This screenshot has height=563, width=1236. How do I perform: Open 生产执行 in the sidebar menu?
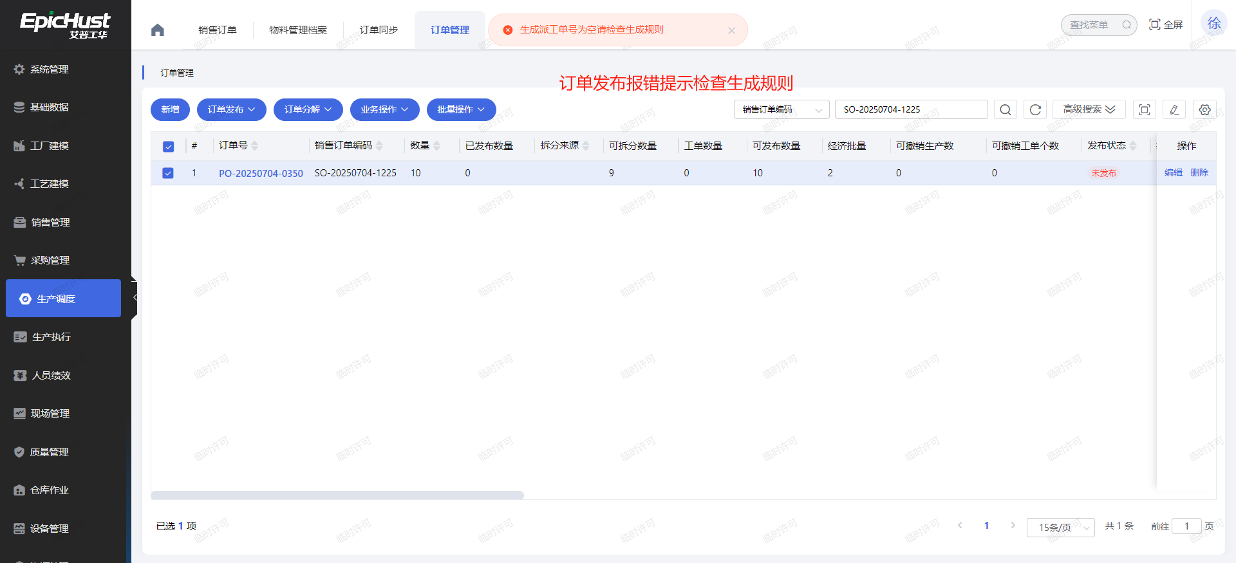click(x=51, y=337)
